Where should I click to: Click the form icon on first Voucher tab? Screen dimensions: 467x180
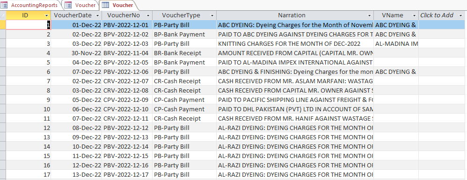[68, 5]
